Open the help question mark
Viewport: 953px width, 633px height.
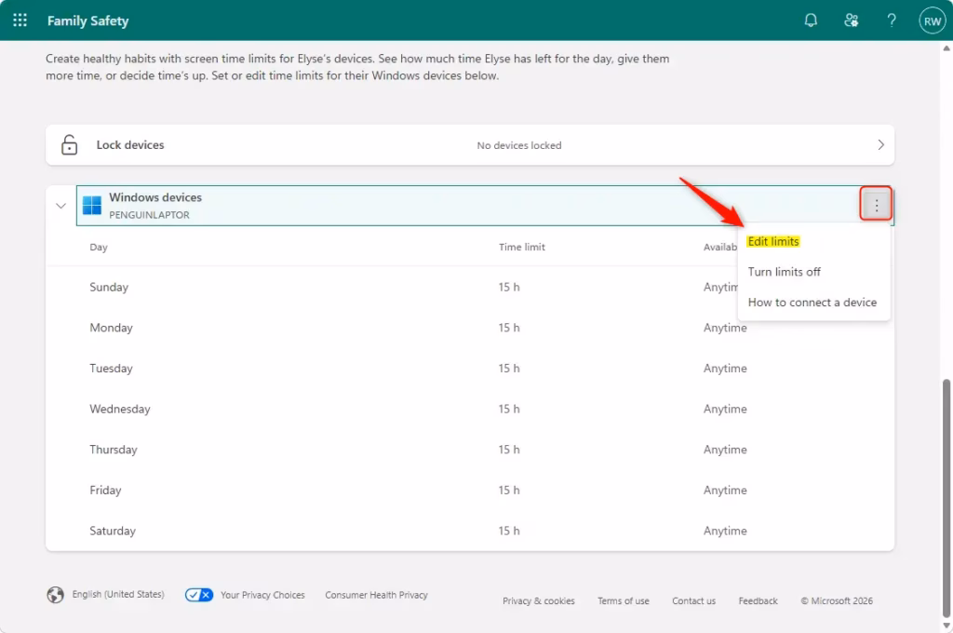(x=891, y=20)
